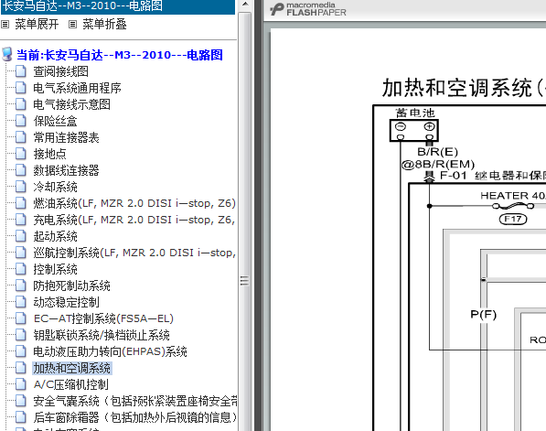Open the root node 当前:长安马自达--M3--2010---电路图
This screenshot has width=546, height=431.
click(120, 55)
